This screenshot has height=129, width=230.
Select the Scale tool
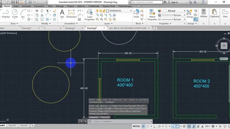42,19
